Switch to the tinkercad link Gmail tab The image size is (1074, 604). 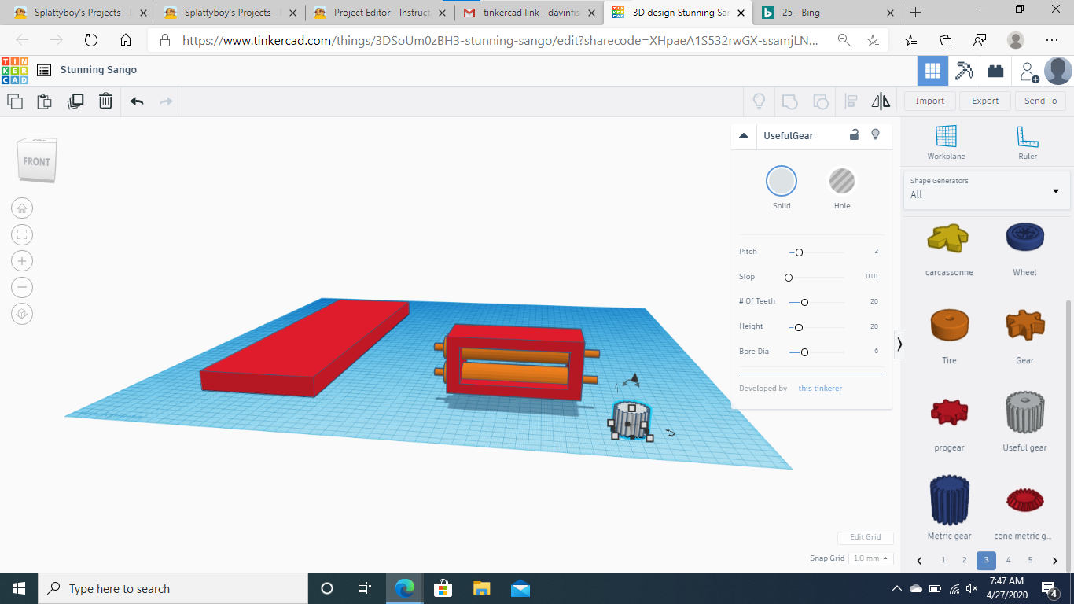pos(529,13)
